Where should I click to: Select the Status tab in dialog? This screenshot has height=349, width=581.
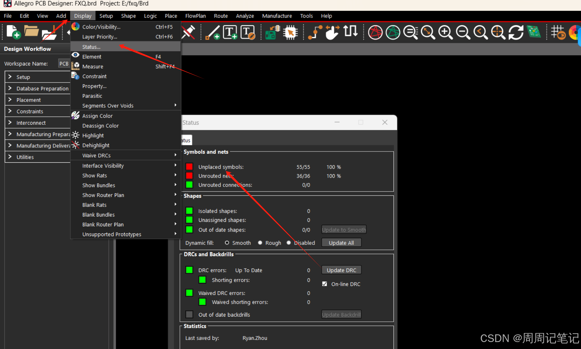(x=186, y=140)
